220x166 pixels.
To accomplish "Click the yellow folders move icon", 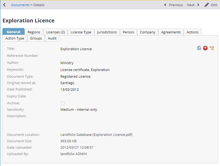I will 212,48.
